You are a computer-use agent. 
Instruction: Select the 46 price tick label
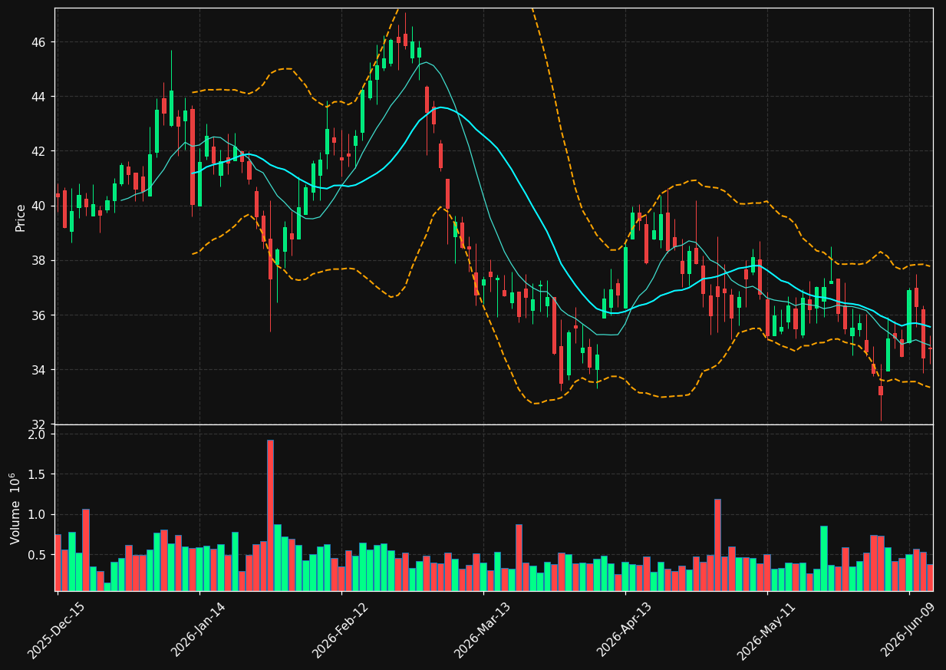click(38, 42)
